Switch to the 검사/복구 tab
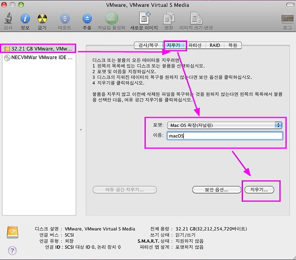Screen dimensions: 296x260 (148, 45)
